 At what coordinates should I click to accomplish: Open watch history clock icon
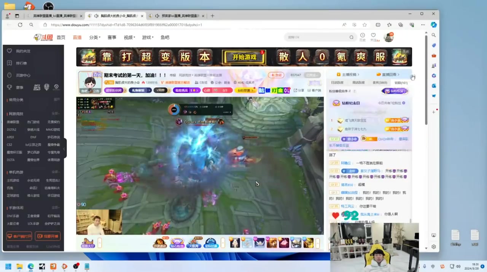point(363,36)
